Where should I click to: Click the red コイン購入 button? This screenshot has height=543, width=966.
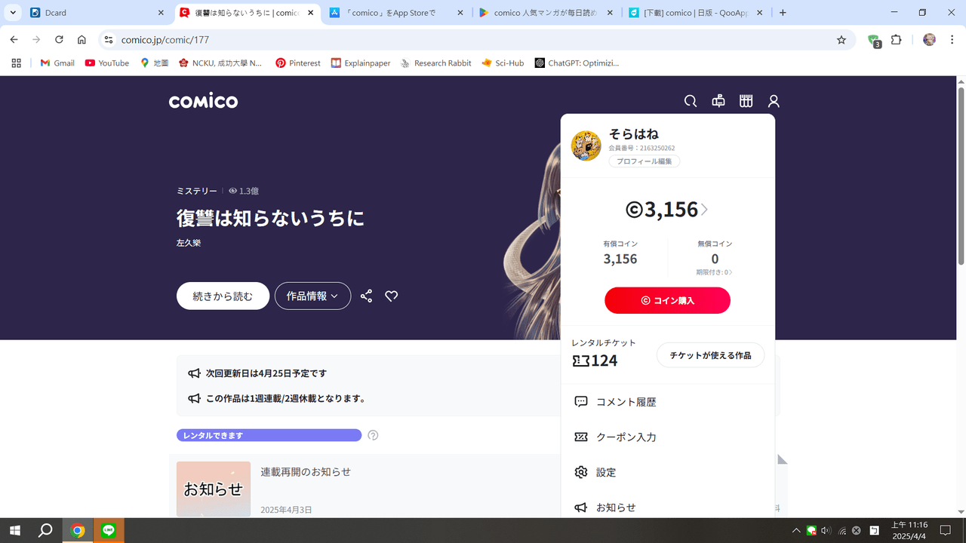[x=667, y=300]
